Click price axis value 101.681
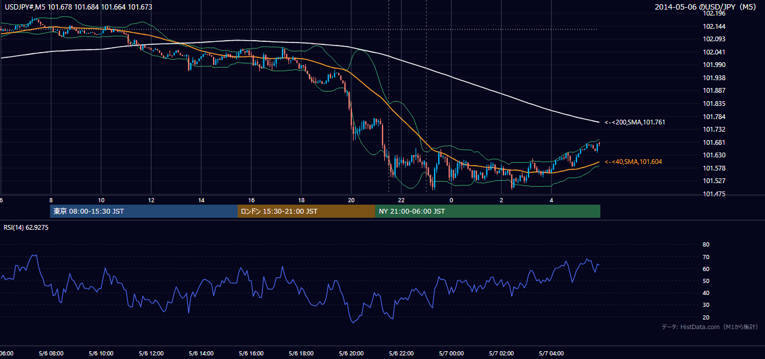The image size is (765, 359). pyautogui.click(x=714, y=142)
